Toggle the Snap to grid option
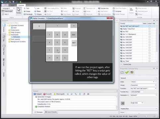Viewport: 160px width, 119px height. pos(7,11)
